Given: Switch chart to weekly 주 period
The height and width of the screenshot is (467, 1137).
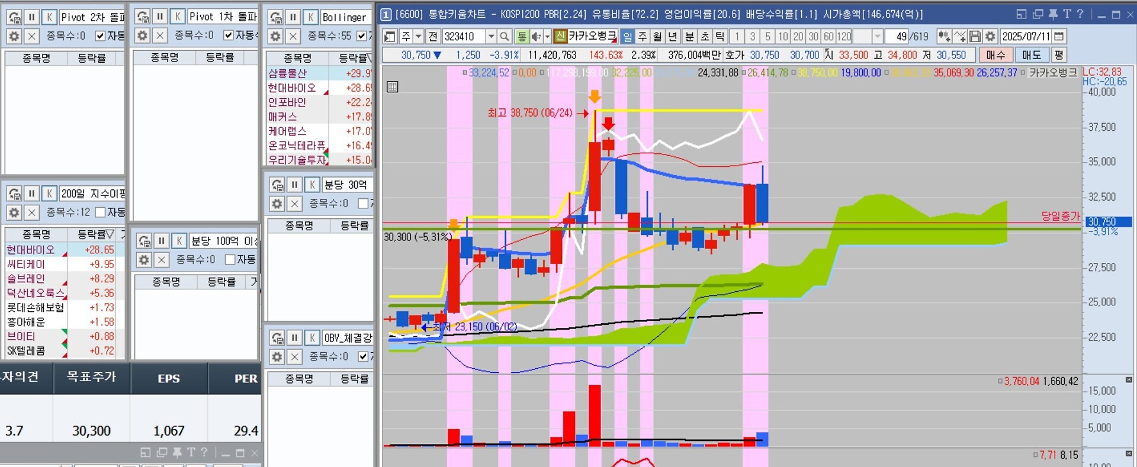Looking at the screenshot, I should (x=642, y=37).
